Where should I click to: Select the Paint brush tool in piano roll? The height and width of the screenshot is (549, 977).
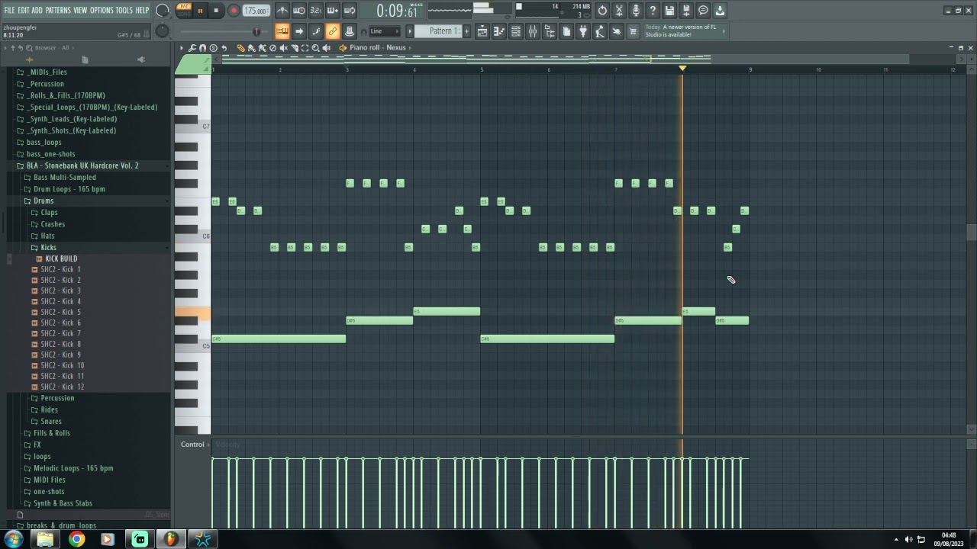click(251, 47)
